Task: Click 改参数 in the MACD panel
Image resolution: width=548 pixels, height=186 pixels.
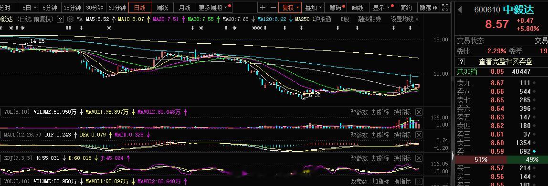Action: (x=359, y=135)
